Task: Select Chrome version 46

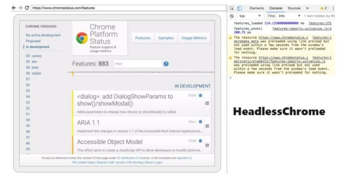Action: tap(28, 143)
